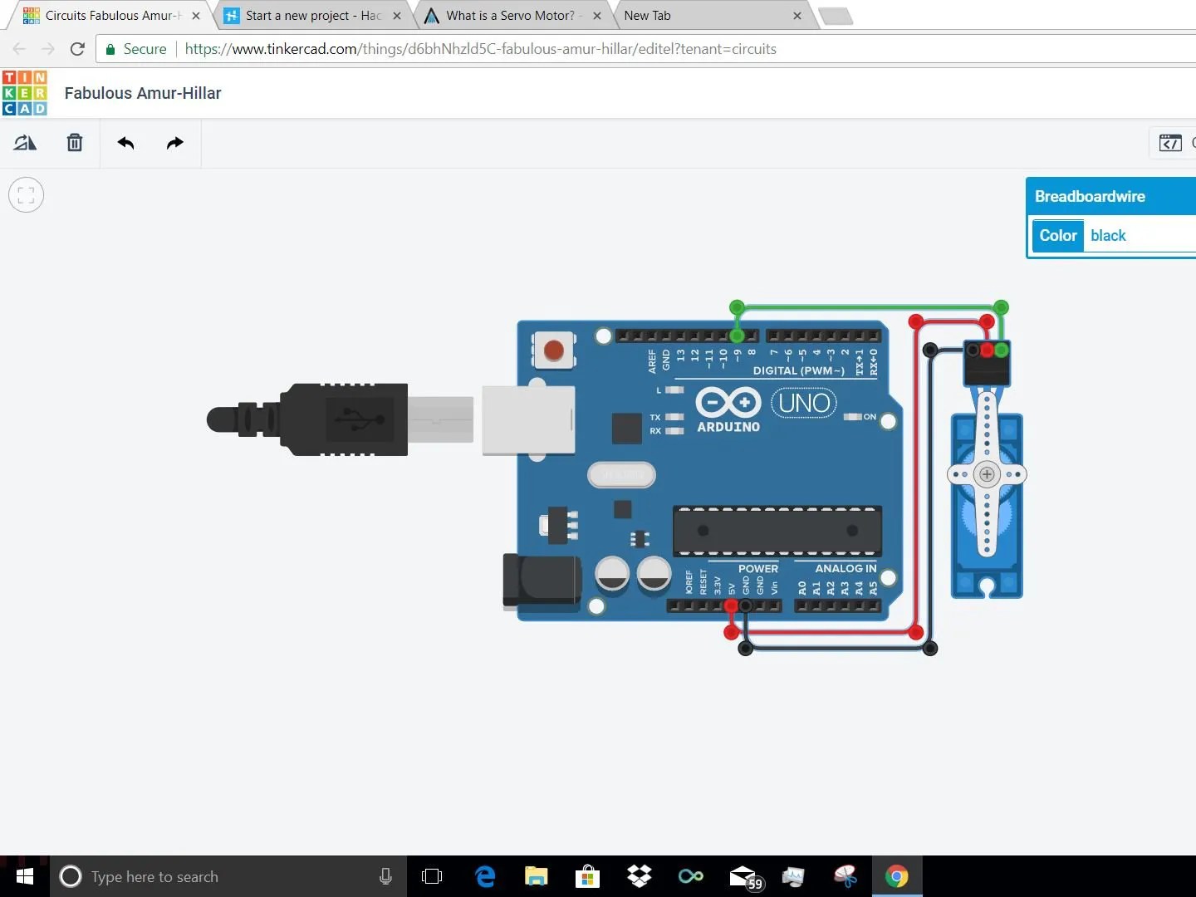The image size is (1196, 897).
Task: Click the Secure padlock in the address bar
Action: 110,49
